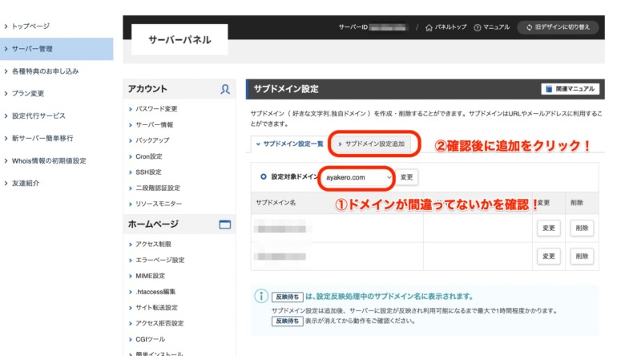
Task: Open アクセス拒否設定 link
Action: [x=159, y=323]
